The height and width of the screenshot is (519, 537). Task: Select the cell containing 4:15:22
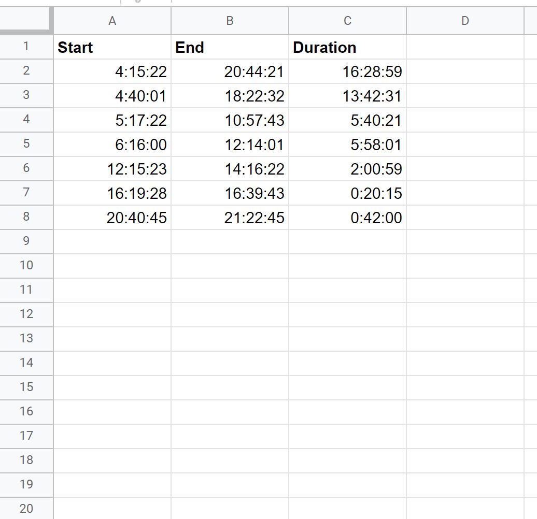click(112, 71)
